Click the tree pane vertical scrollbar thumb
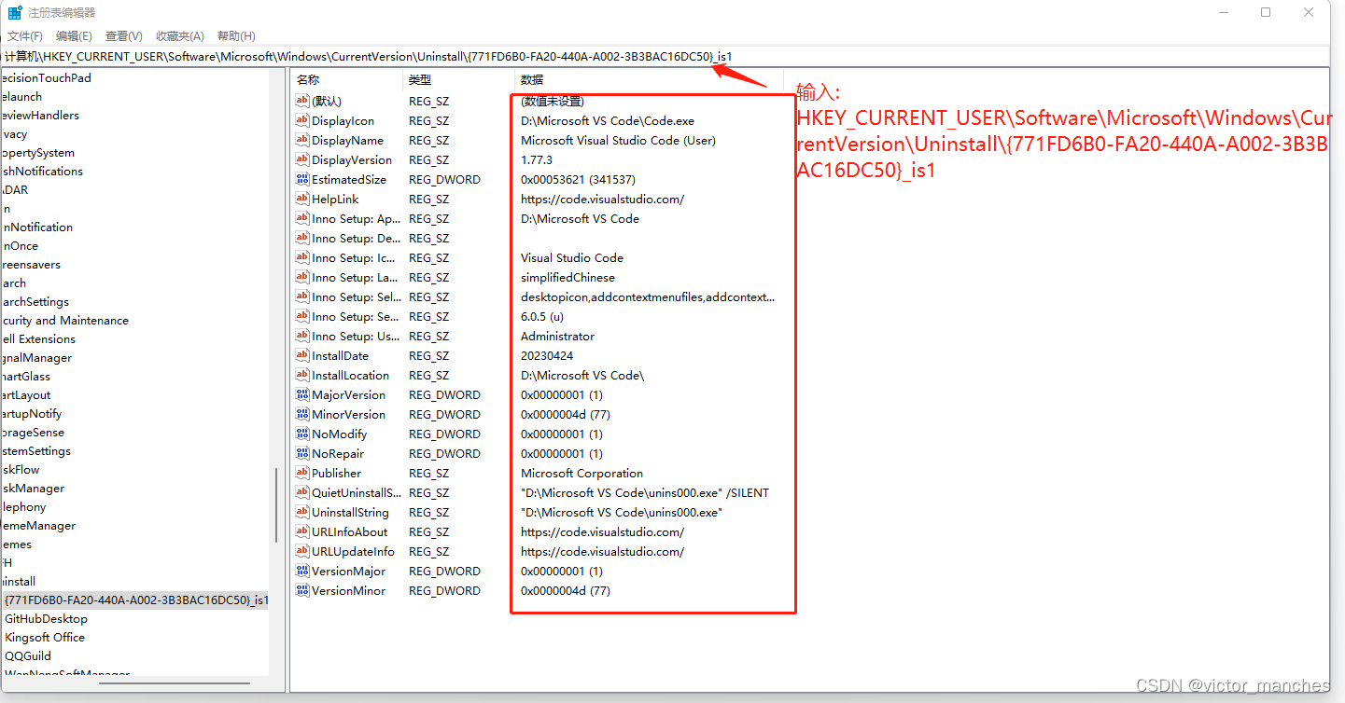Image resolution: width=1345 pixels, height=703 pixels. [x=276, y=504]
